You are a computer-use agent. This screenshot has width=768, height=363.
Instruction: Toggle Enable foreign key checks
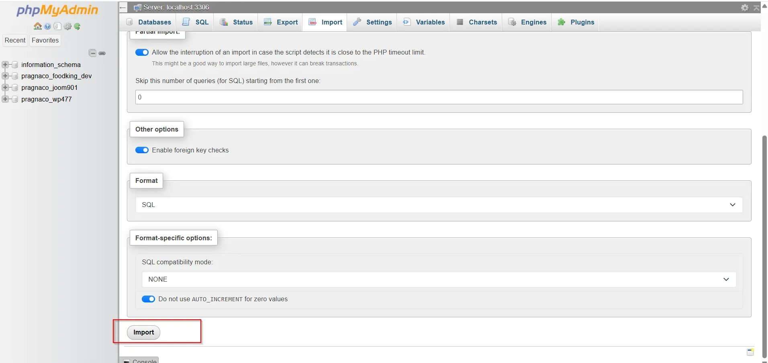coord(142,150)
